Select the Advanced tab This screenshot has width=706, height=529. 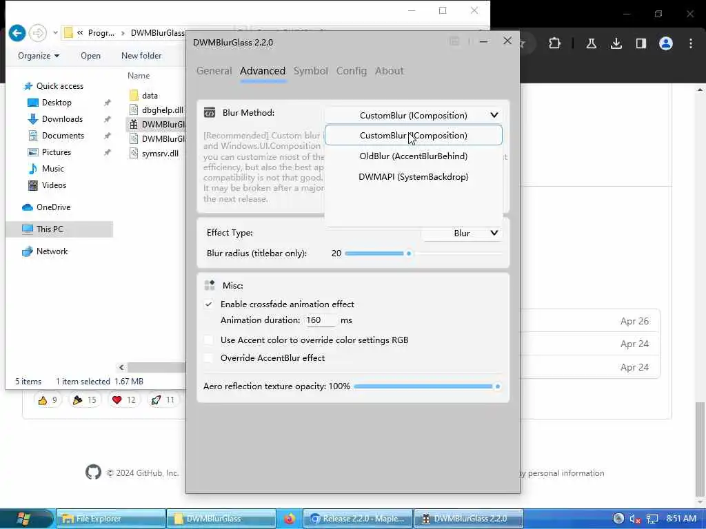[x=263, y=71]
